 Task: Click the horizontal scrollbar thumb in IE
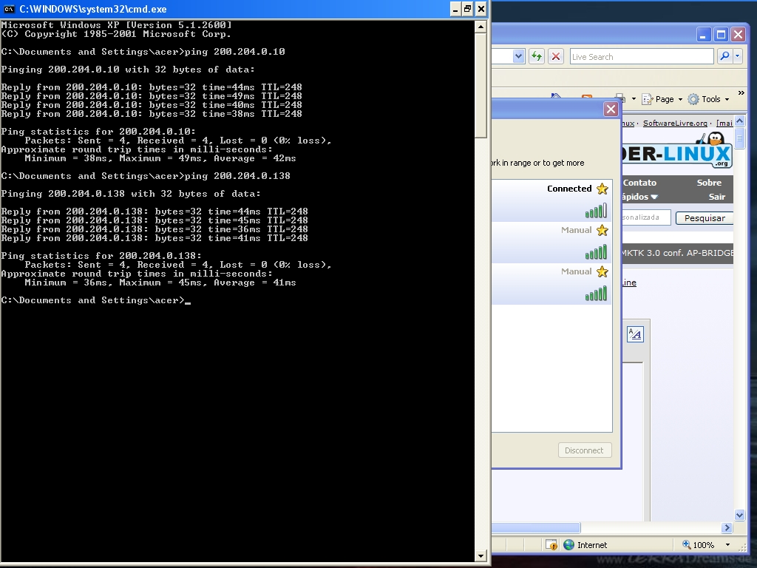click(x=536, y=528)
